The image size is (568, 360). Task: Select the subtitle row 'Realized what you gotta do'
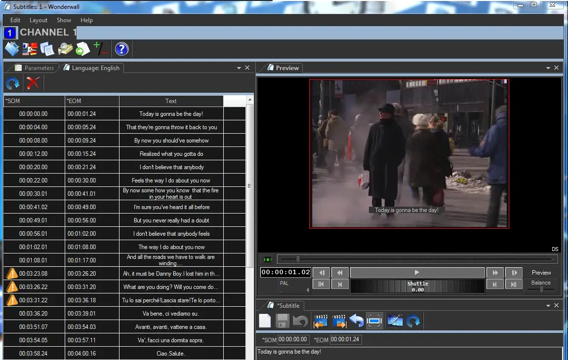(171, 154)
